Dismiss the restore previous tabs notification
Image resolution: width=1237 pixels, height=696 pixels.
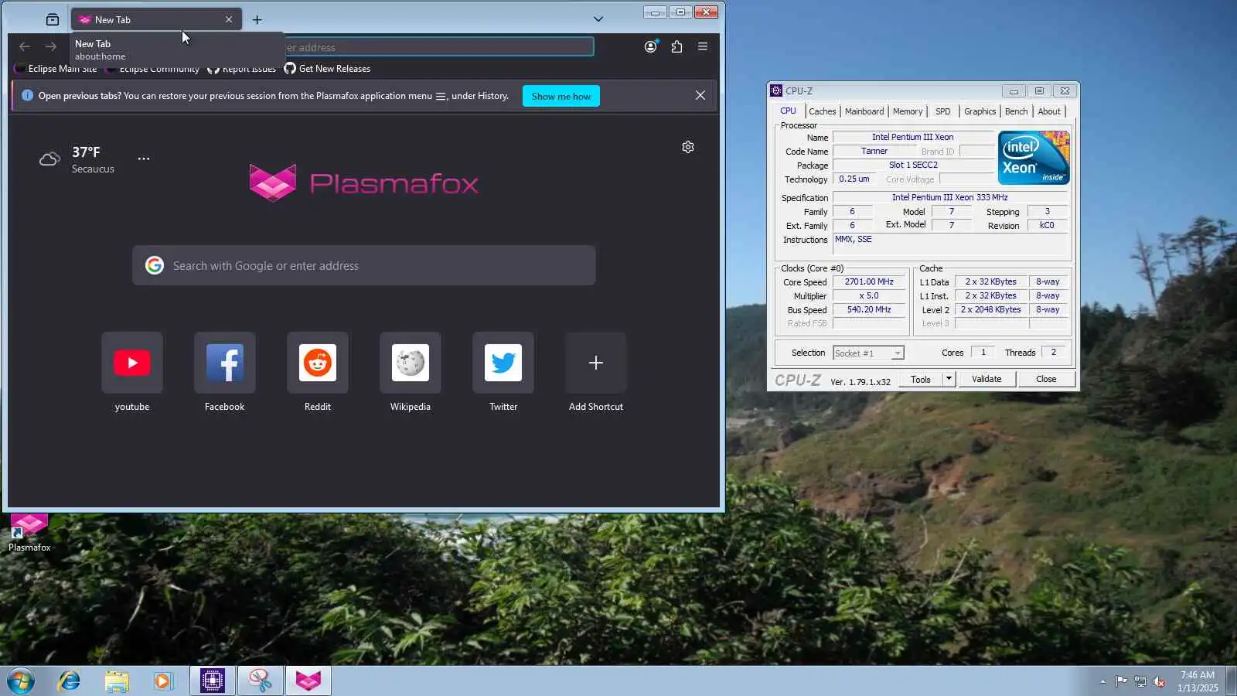click(700, 95)
